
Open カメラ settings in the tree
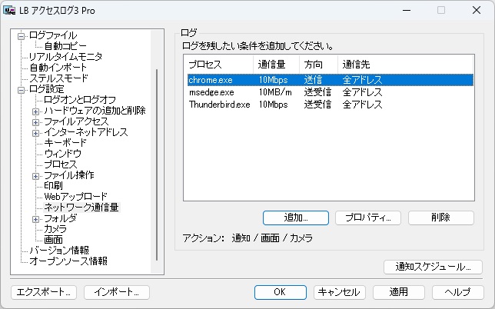[x=55, y=229]
